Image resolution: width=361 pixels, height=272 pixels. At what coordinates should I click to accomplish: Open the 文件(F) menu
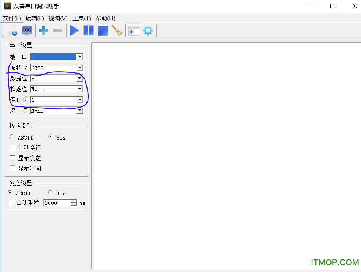(x=12, y=18)
